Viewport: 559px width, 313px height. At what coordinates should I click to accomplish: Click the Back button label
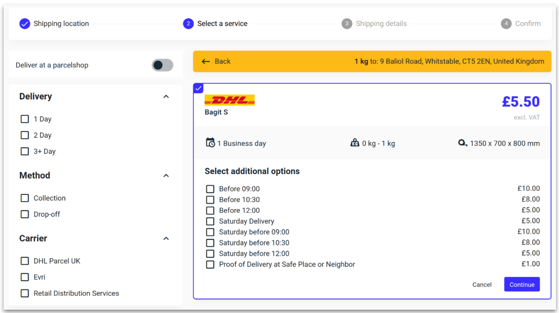223,61
